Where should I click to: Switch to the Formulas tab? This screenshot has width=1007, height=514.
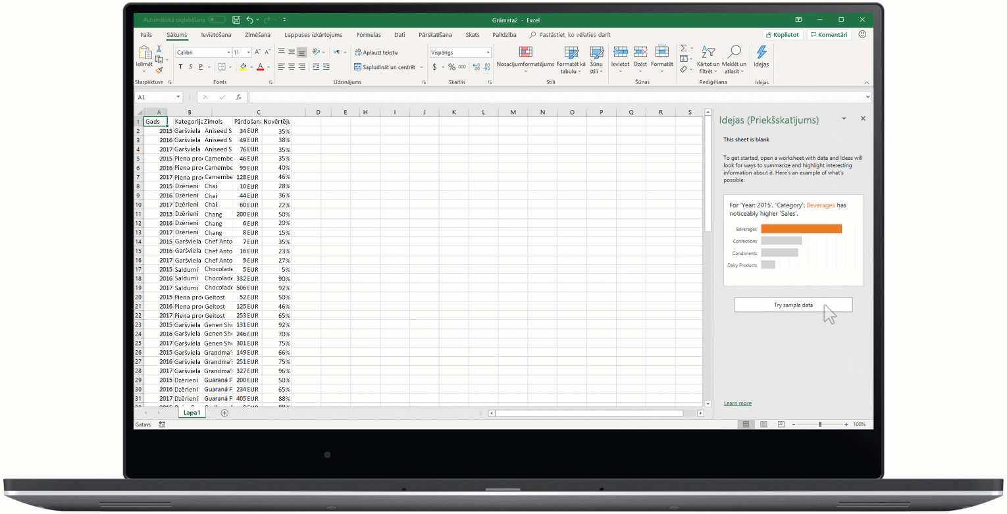click(369, 35)
